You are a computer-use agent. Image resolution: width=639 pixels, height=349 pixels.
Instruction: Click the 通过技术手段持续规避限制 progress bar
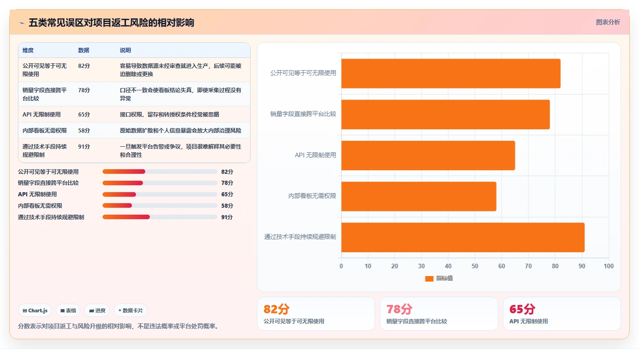160,217
